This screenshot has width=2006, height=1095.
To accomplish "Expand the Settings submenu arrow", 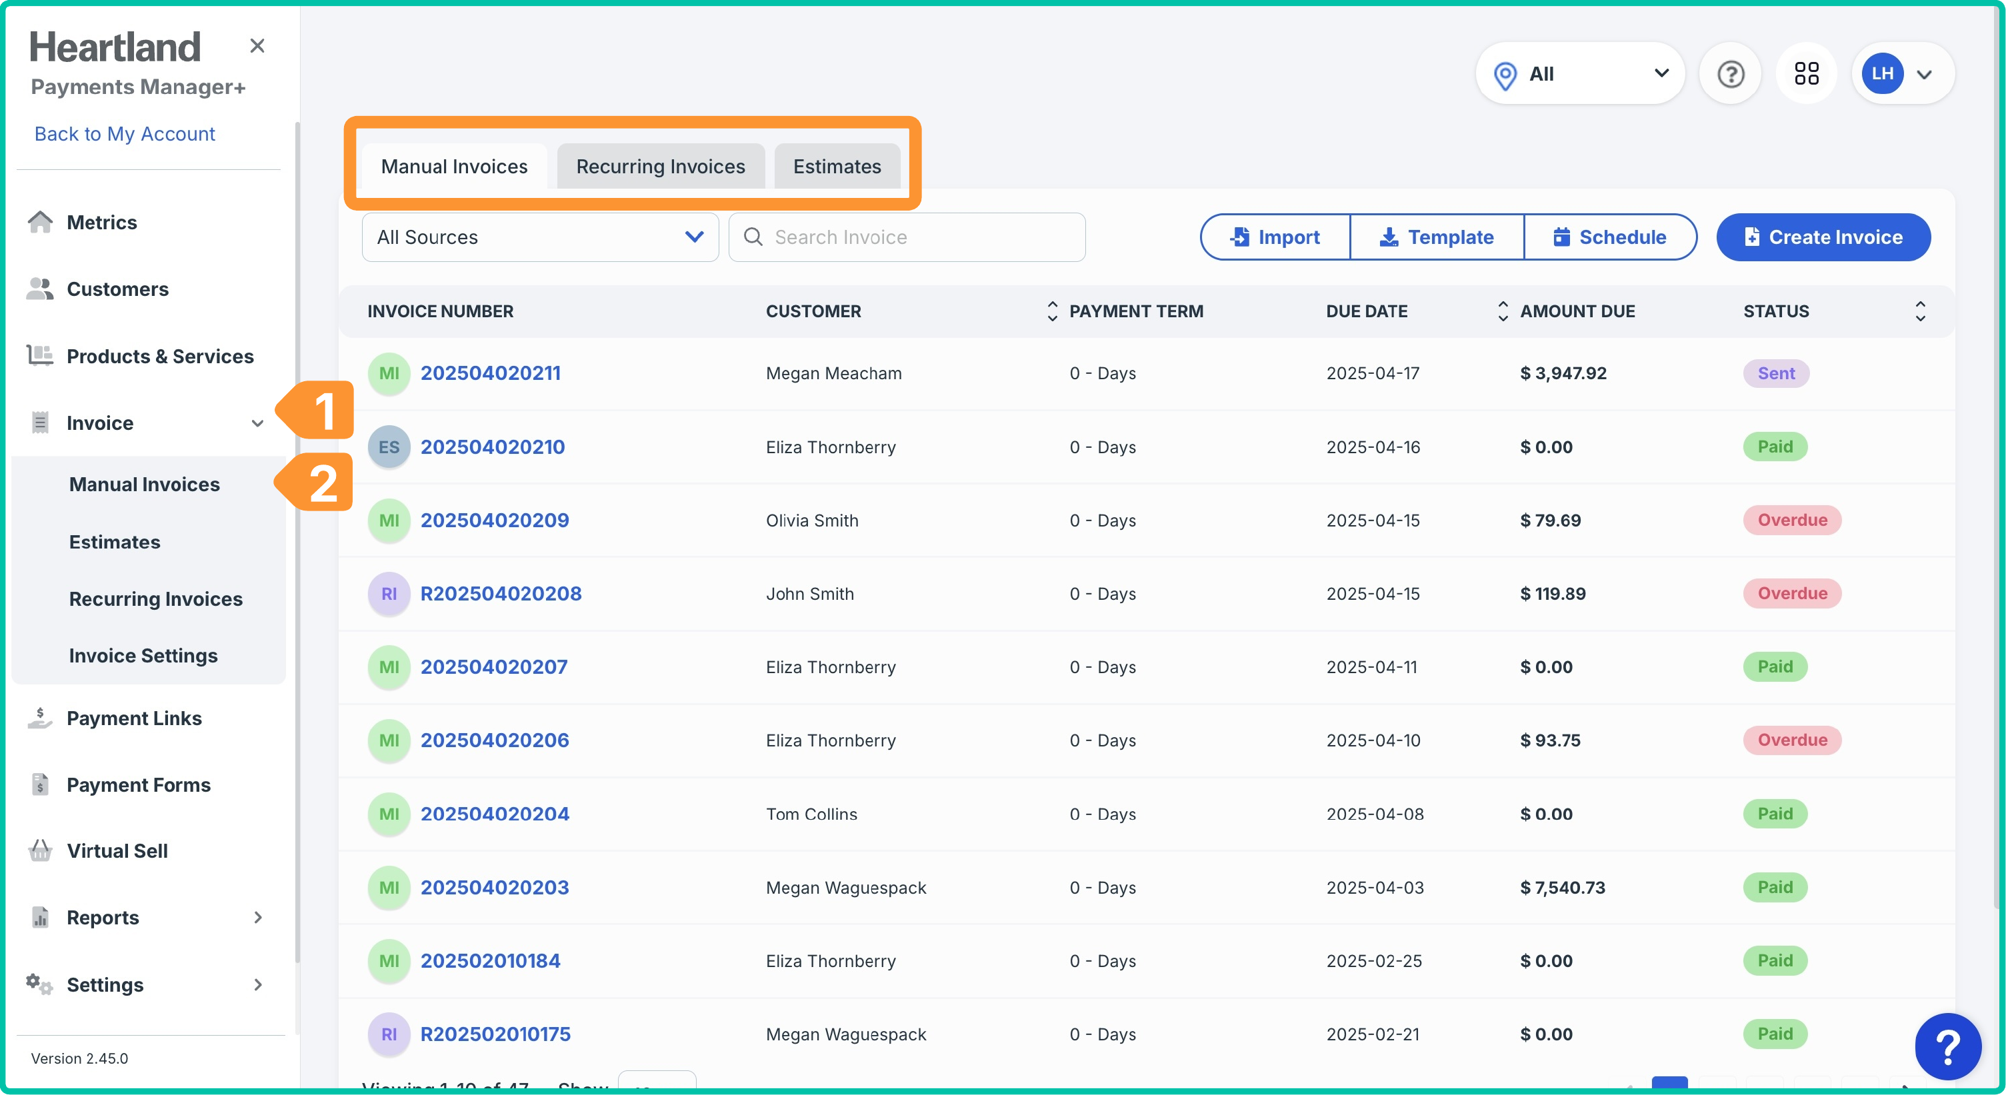I will (x=258, y=984).
